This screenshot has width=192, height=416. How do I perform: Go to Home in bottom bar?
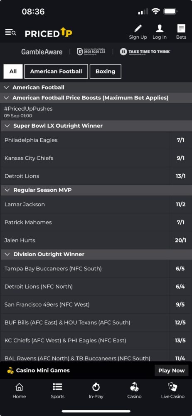[x=20, y=387]
